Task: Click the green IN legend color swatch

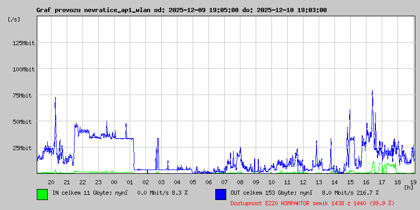Action: pos(43,194)
